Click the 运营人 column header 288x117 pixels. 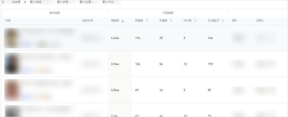click(x=260, y=21)
